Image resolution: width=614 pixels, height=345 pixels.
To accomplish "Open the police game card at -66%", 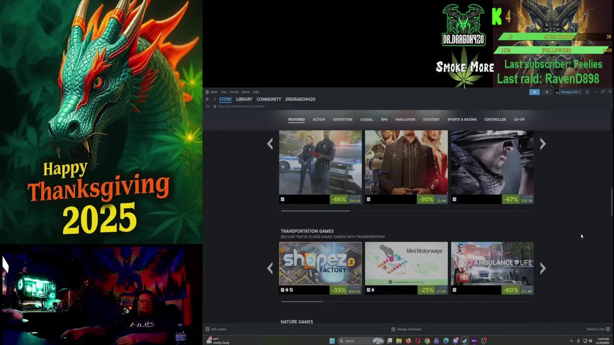I will click(x=320, y=167).
